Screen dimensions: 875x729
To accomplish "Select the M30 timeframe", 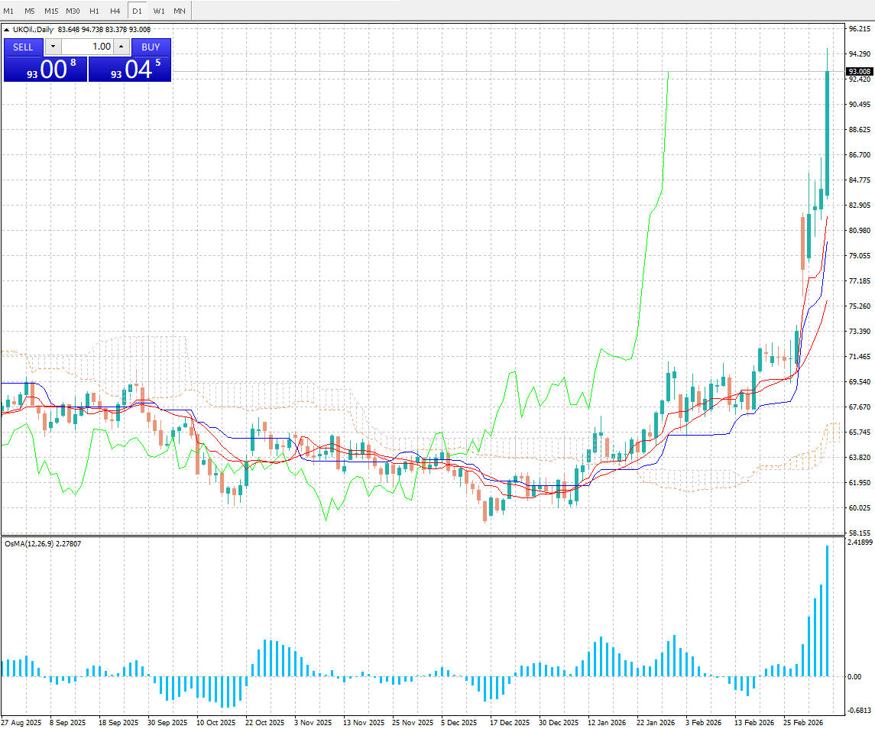I will point(73,11).
